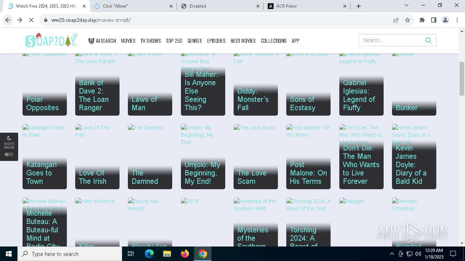Open the Top 250 menu item
The height and width of the screenshot is (261, 465).
click(174, 41)
